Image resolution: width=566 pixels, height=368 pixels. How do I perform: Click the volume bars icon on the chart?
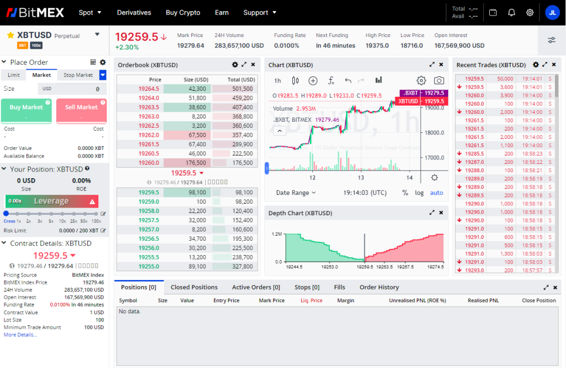[x=379, y=80]
